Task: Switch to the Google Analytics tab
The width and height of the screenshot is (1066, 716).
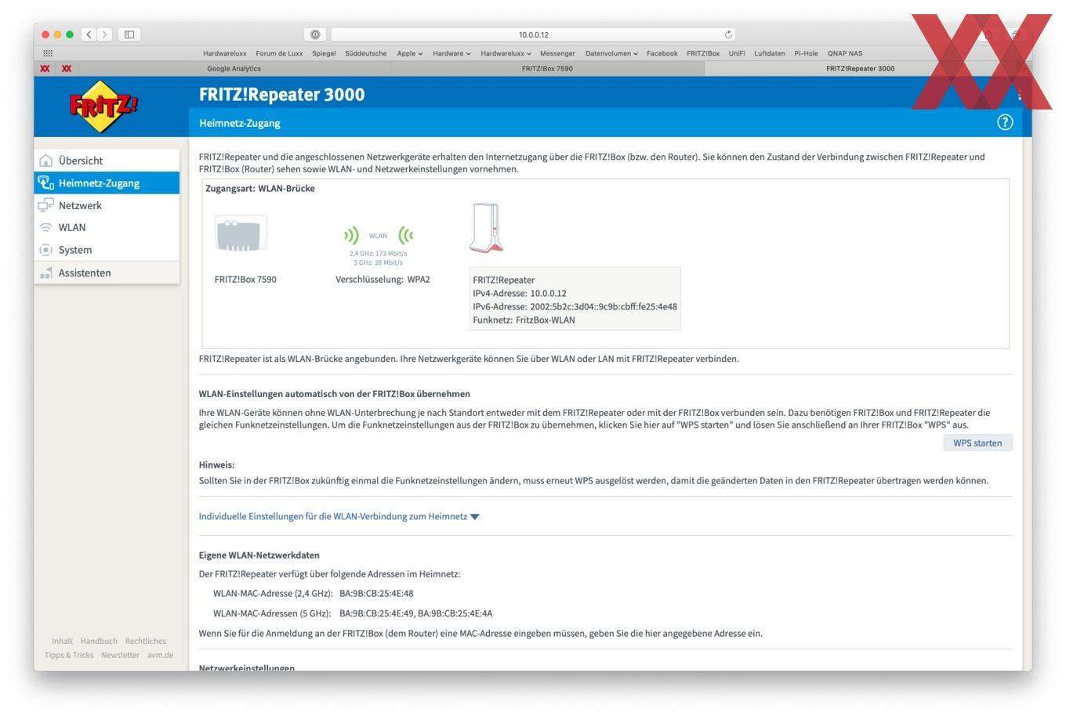Action: [234, 68]
